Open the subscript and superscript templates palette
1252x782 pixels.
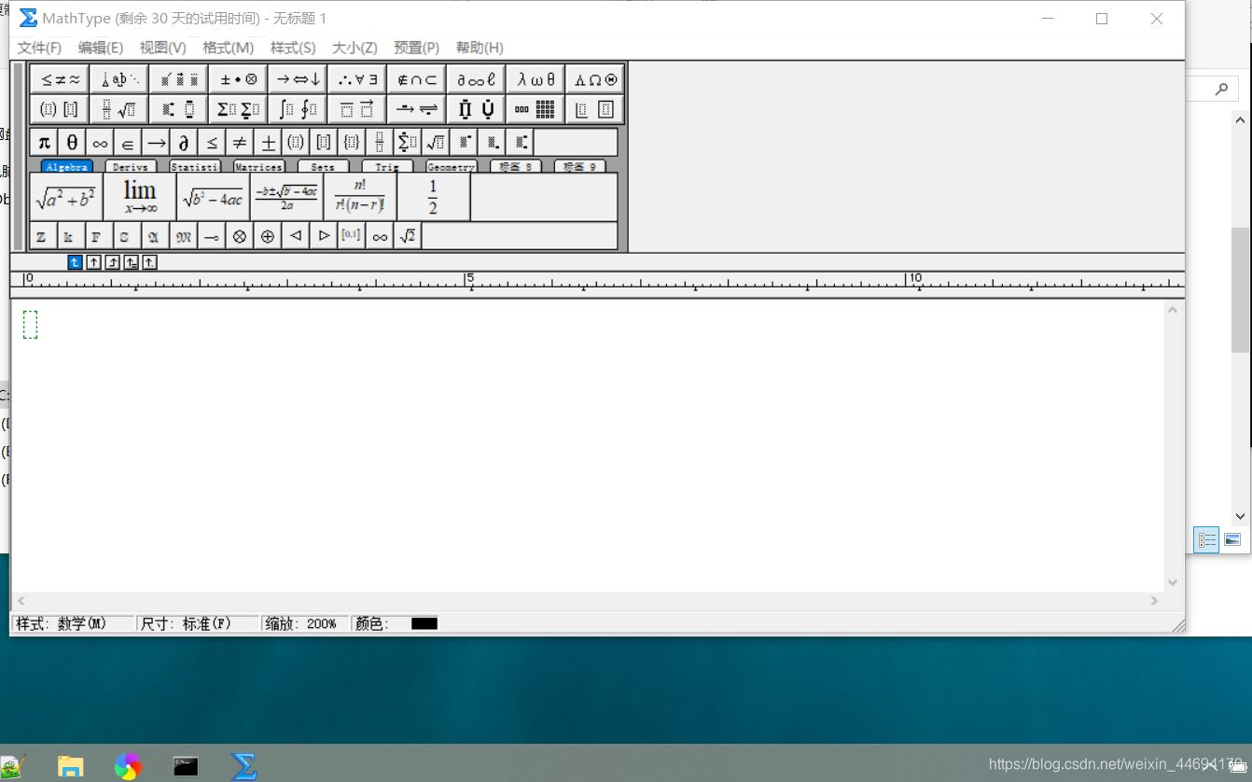click(x=179, y=109)
